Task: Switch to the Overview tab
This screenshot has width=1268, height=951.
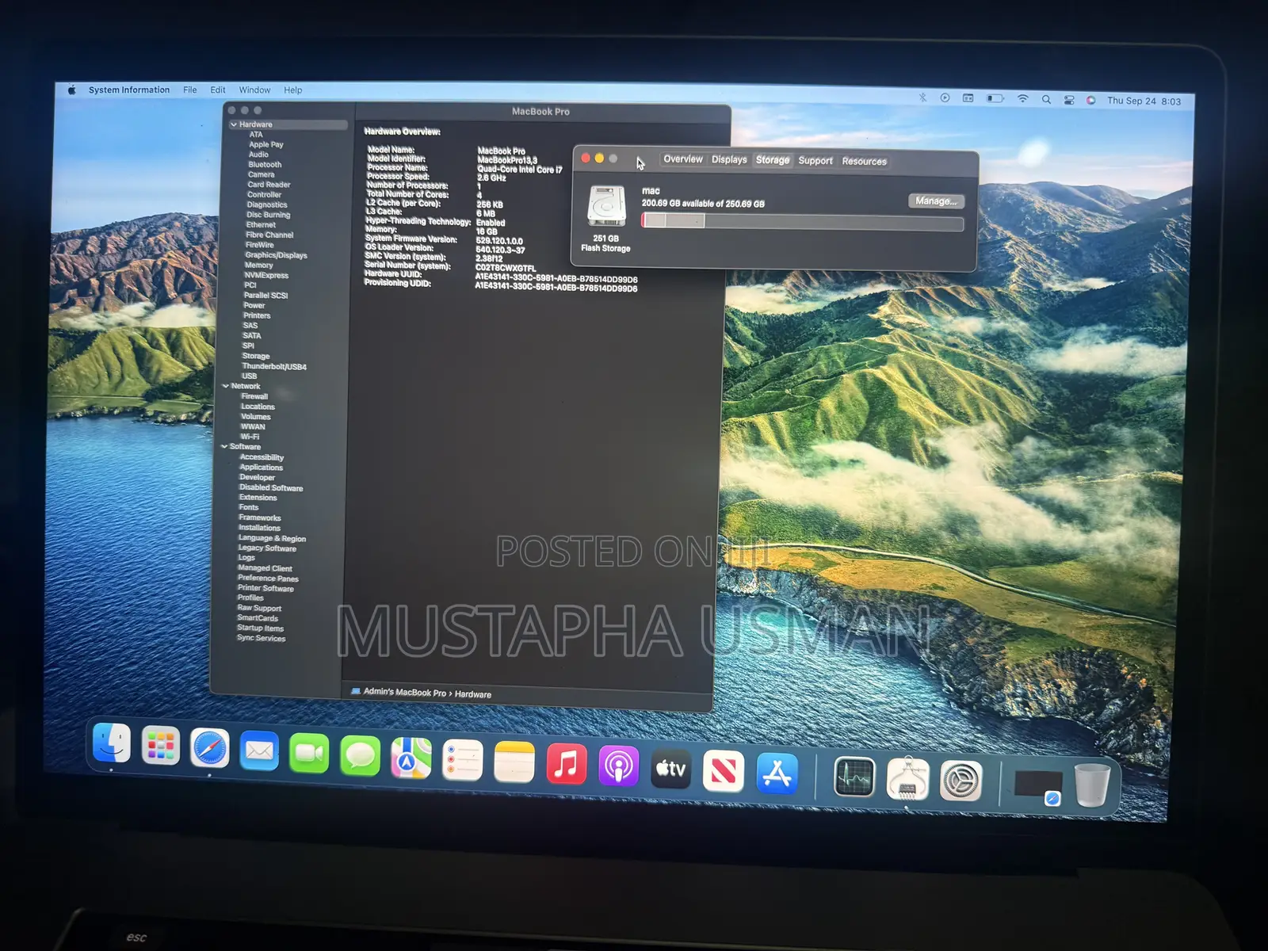Action: click(683, 159)
